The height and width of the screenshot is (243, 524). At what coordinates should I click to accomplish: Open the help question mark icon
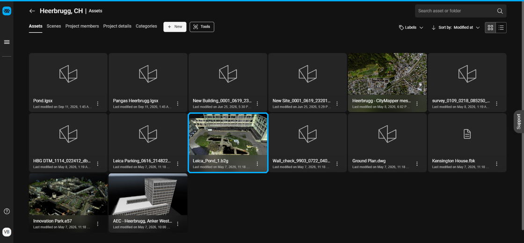(7, 211)
